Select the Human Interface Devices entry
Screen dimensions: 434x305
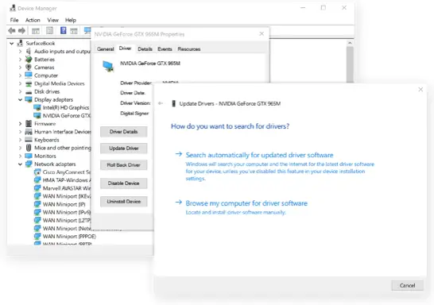click(x=63, y=132)
